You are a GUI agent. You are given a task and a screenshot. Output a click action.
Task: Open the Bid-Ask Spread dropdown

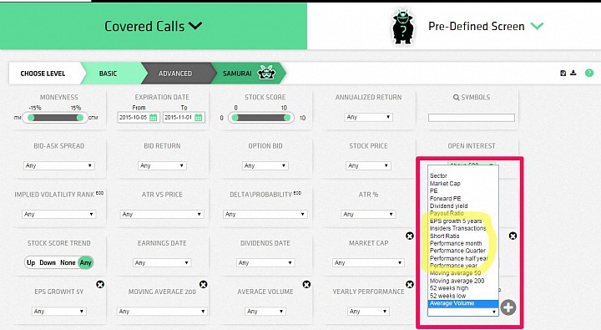coord(59,165)
